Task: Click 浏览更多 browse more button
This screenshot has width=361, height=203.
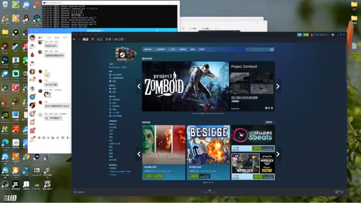Action: 268,122
